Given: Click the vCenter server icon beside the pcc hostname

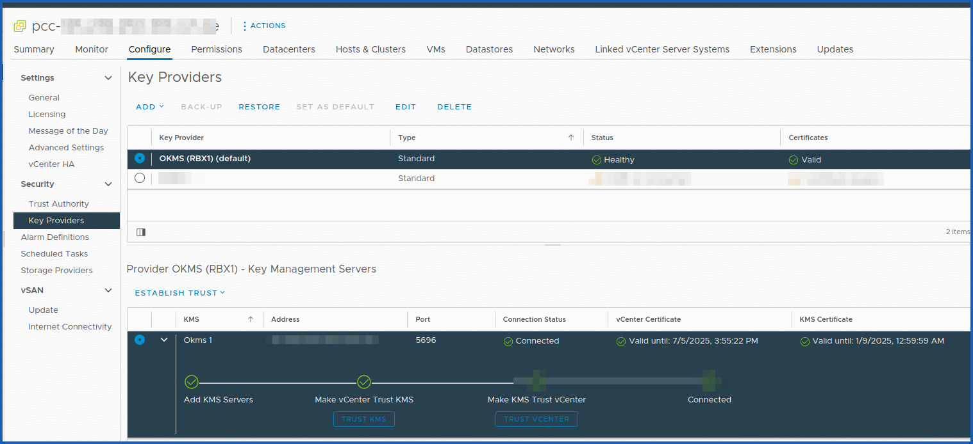Looking at the screenshot, I should pyautogui.click(x=19, y=26).
